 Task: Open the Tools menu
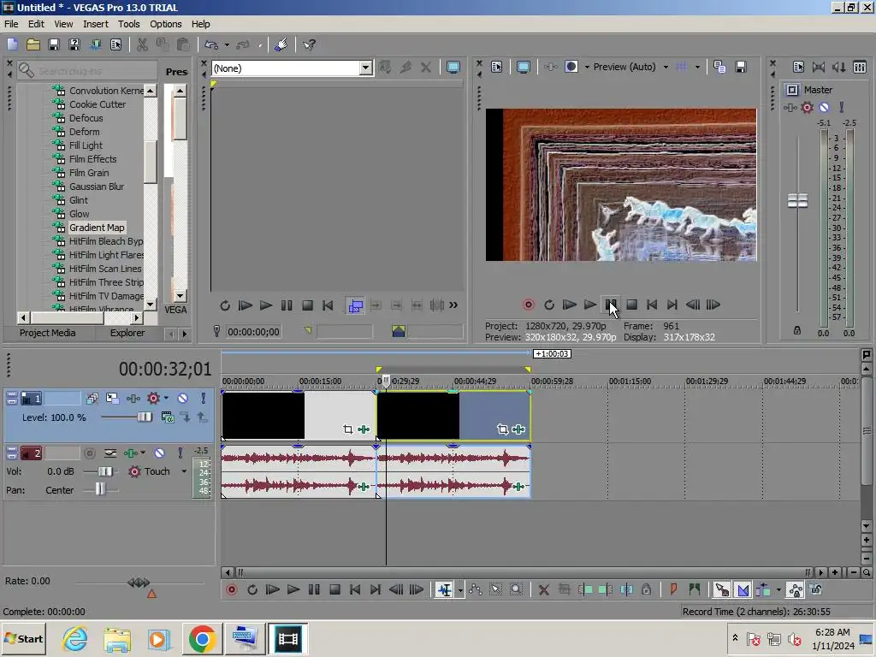128,24
